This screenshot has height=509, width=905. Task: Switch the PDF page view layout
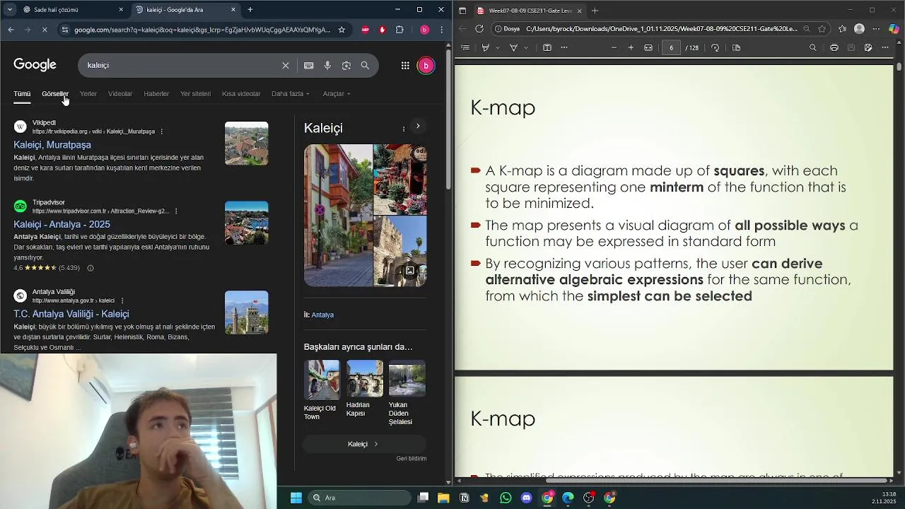(736, 47)
